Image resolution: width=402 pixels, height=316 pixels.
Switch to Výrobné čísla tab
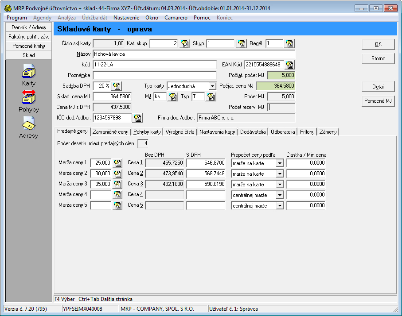point(180,132)
